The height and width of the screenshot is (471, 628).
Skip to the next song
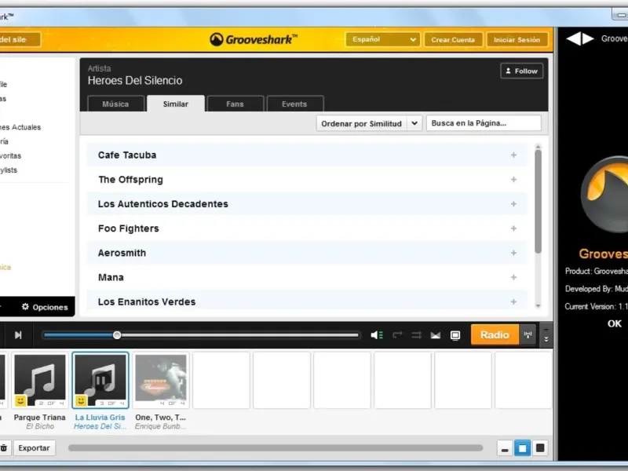tap(18, 335)
